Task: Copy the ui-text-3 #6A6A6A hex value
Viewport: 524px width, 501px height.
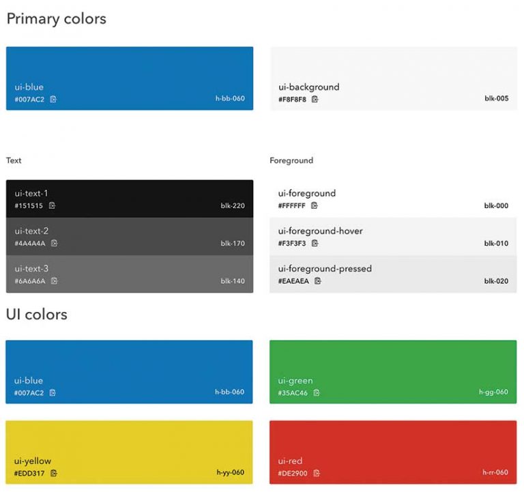Action: [55, 281]
